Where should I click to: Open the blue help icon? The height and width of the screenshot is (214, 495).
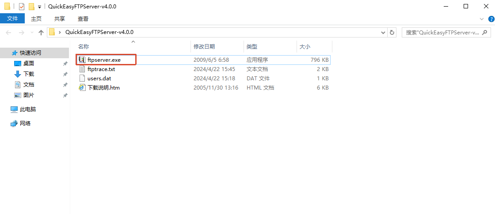[491, 19]
